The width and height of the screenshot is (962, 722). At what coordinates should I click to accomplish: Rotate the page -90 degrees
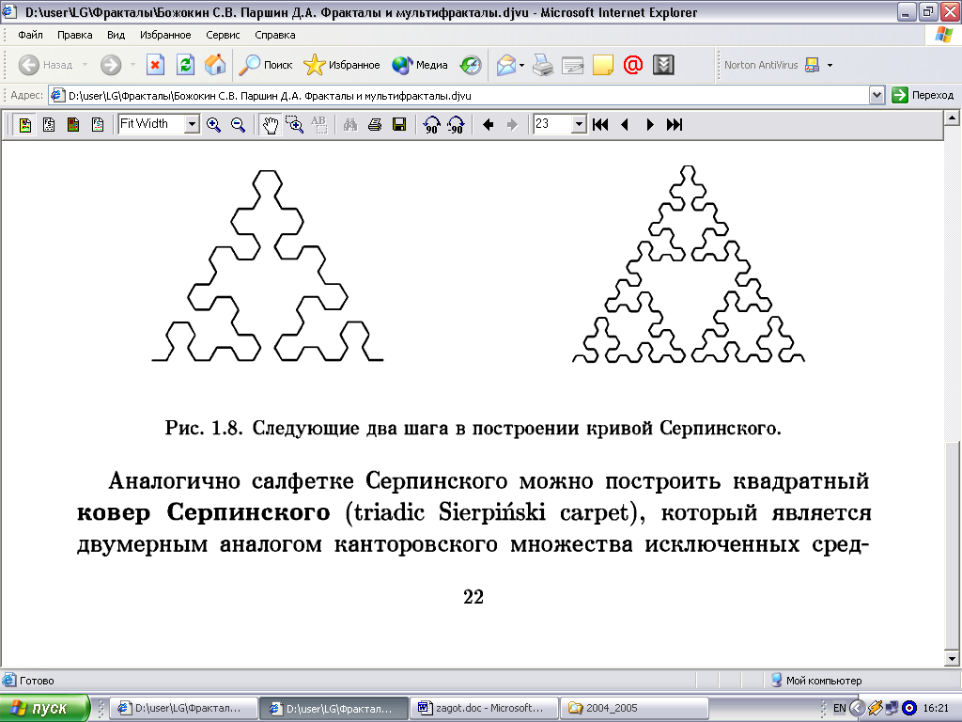(x=456, y=125)
